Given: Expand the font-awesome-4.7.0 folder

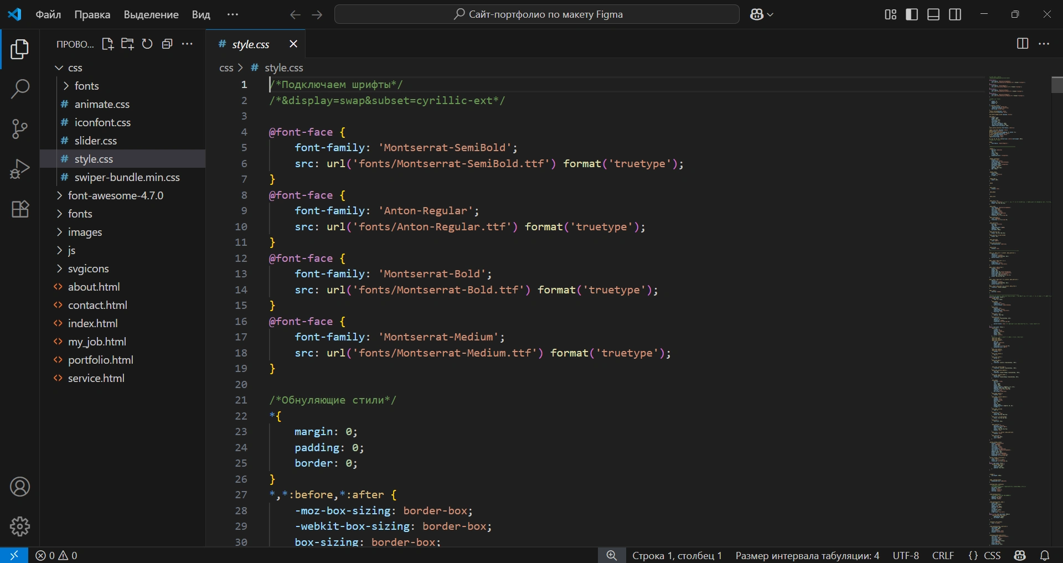Looking at the screenshot, I should coord(115,195).
